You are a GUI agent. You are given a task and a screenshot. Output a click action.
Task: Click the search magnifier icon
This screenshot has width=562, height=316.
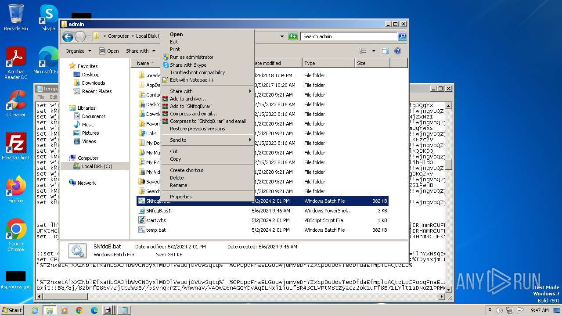point(402,36)
